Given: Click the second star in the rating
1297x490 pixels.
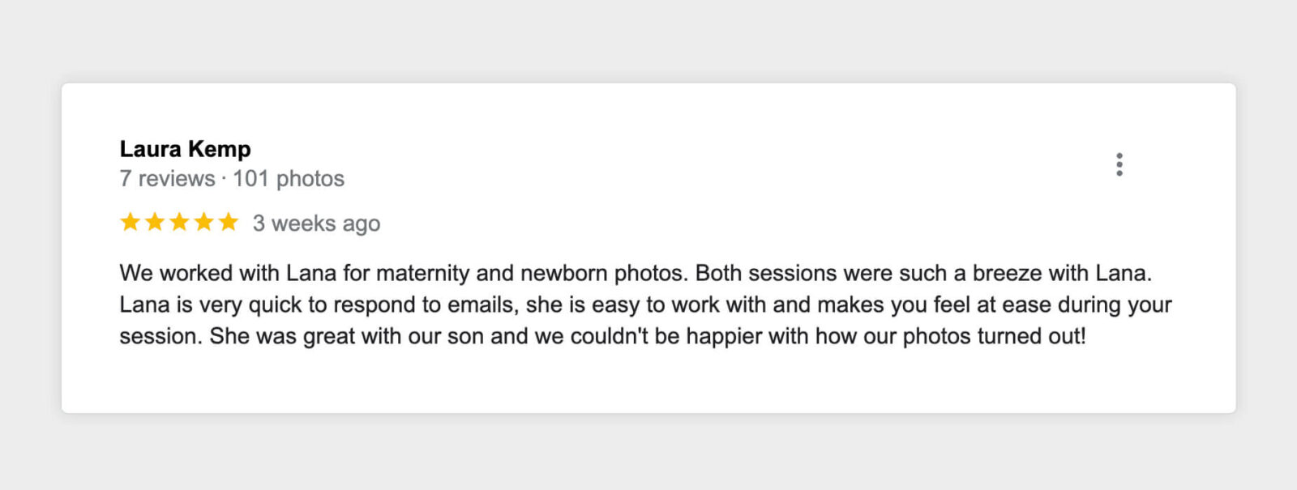Looking at the screenshot, I should tap(155, 222).
